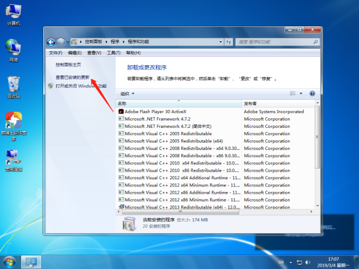
Task: Open the view options dropdown arrow
Action: point(301,93)
